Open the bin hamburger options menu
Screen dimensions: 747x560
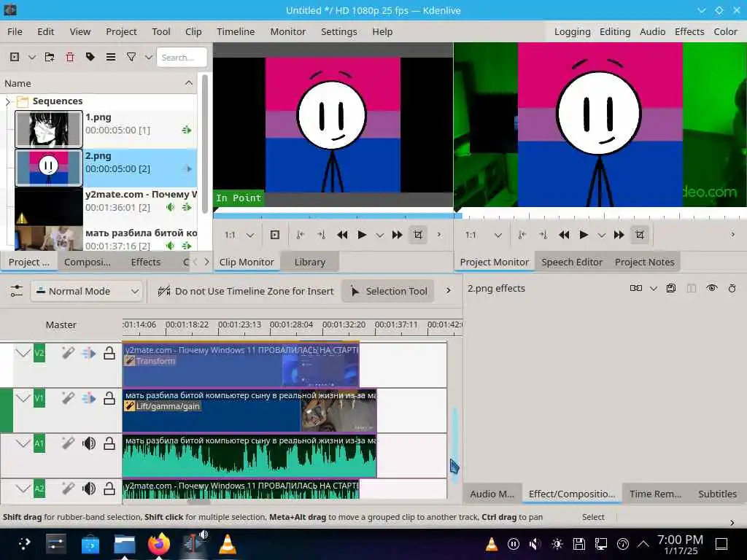(x=111, y=57)
